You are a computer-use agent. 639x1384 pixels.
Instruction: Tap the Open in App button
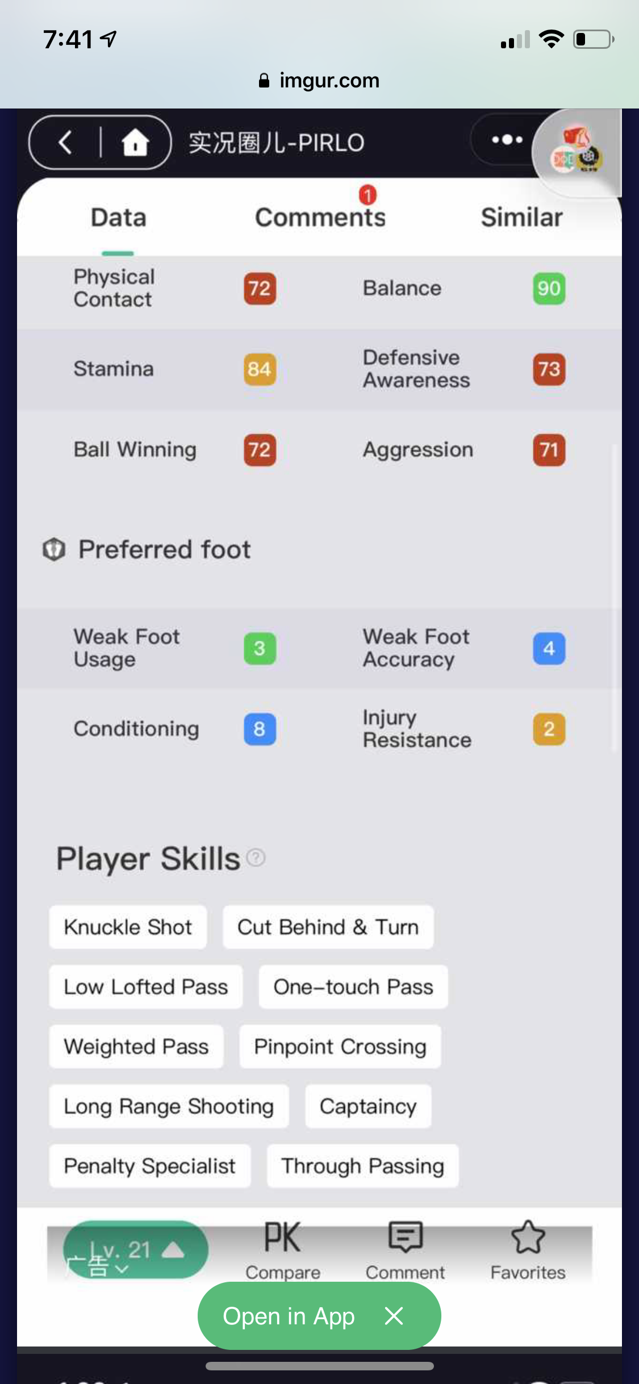tap(289, 1316)
